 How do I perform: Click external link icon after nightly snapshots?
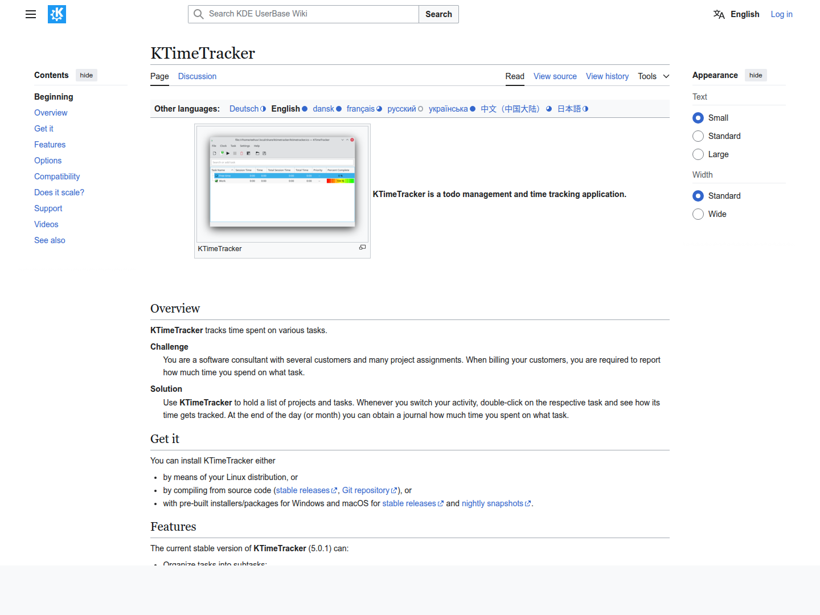(x=528, y=504)
